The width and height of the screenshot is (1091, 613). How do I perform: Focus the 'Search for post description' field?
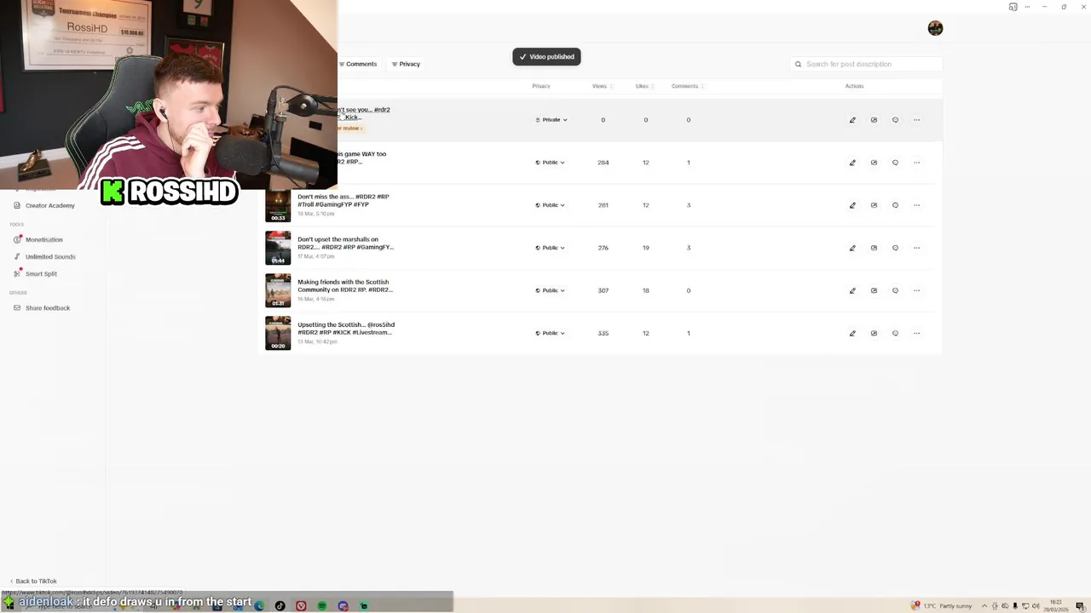pyautogui.click(x=865, y=64)
